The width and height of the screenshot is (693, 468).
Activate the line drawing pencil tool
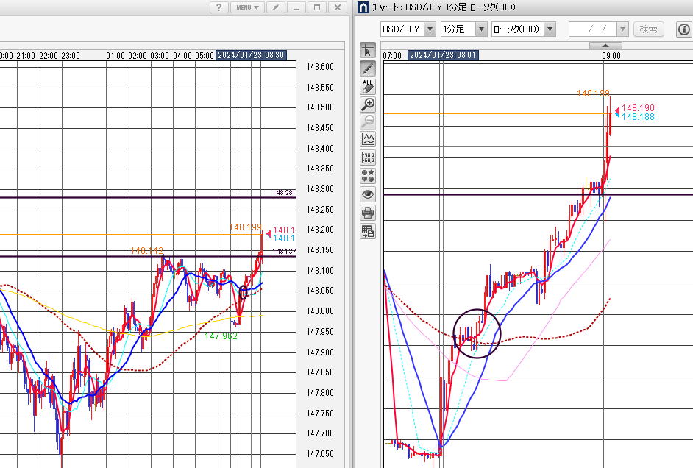[368, 68]
